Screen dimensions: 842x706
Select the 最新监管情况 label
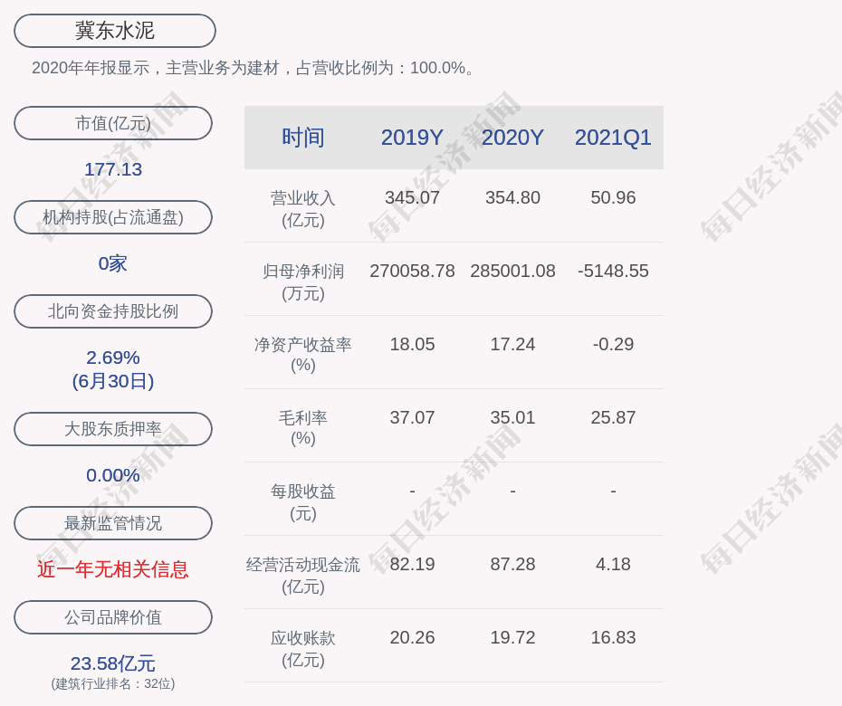[x=112, y=523]
